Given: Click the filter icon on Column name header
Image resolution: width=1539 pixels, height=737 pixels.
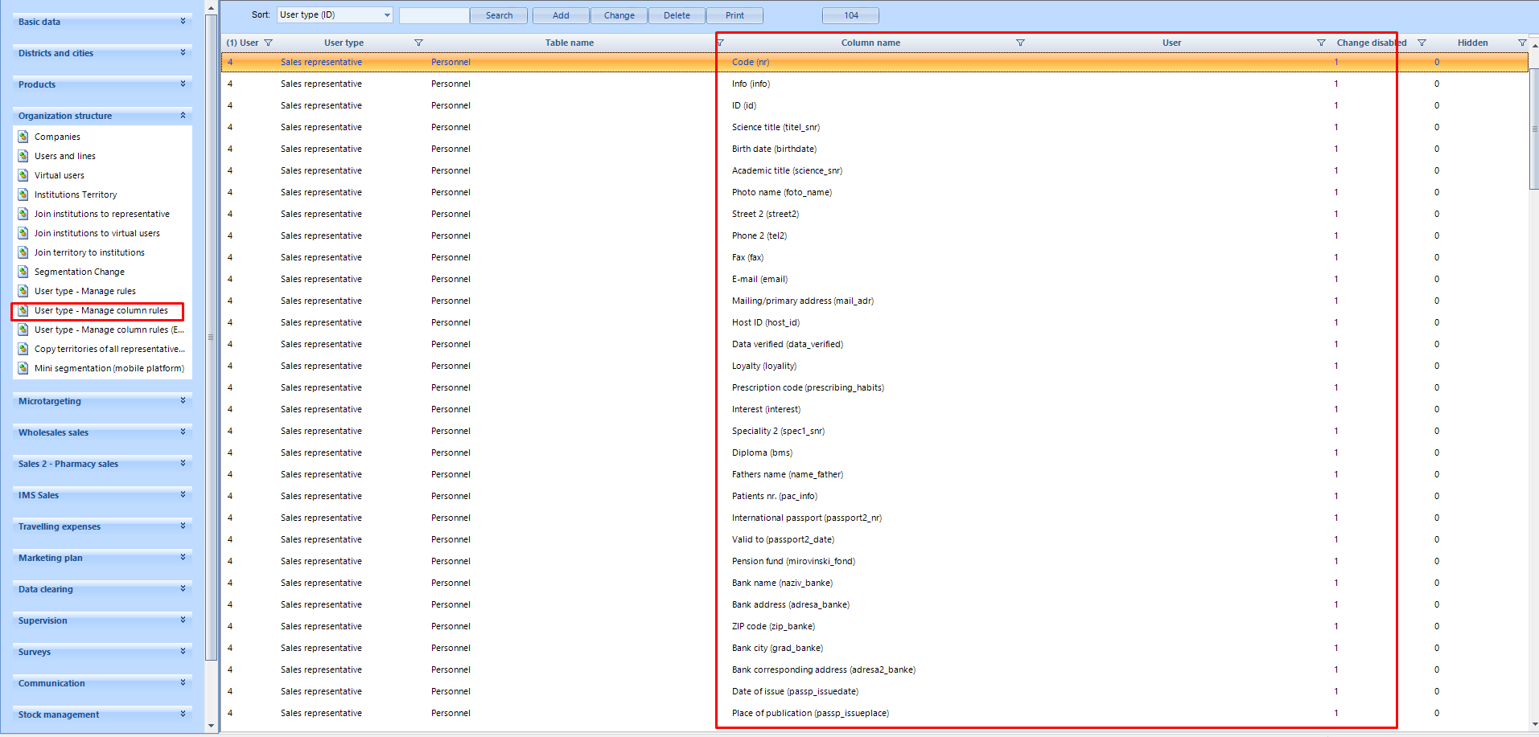Looking at the screenshot, I should (1020, 43).
